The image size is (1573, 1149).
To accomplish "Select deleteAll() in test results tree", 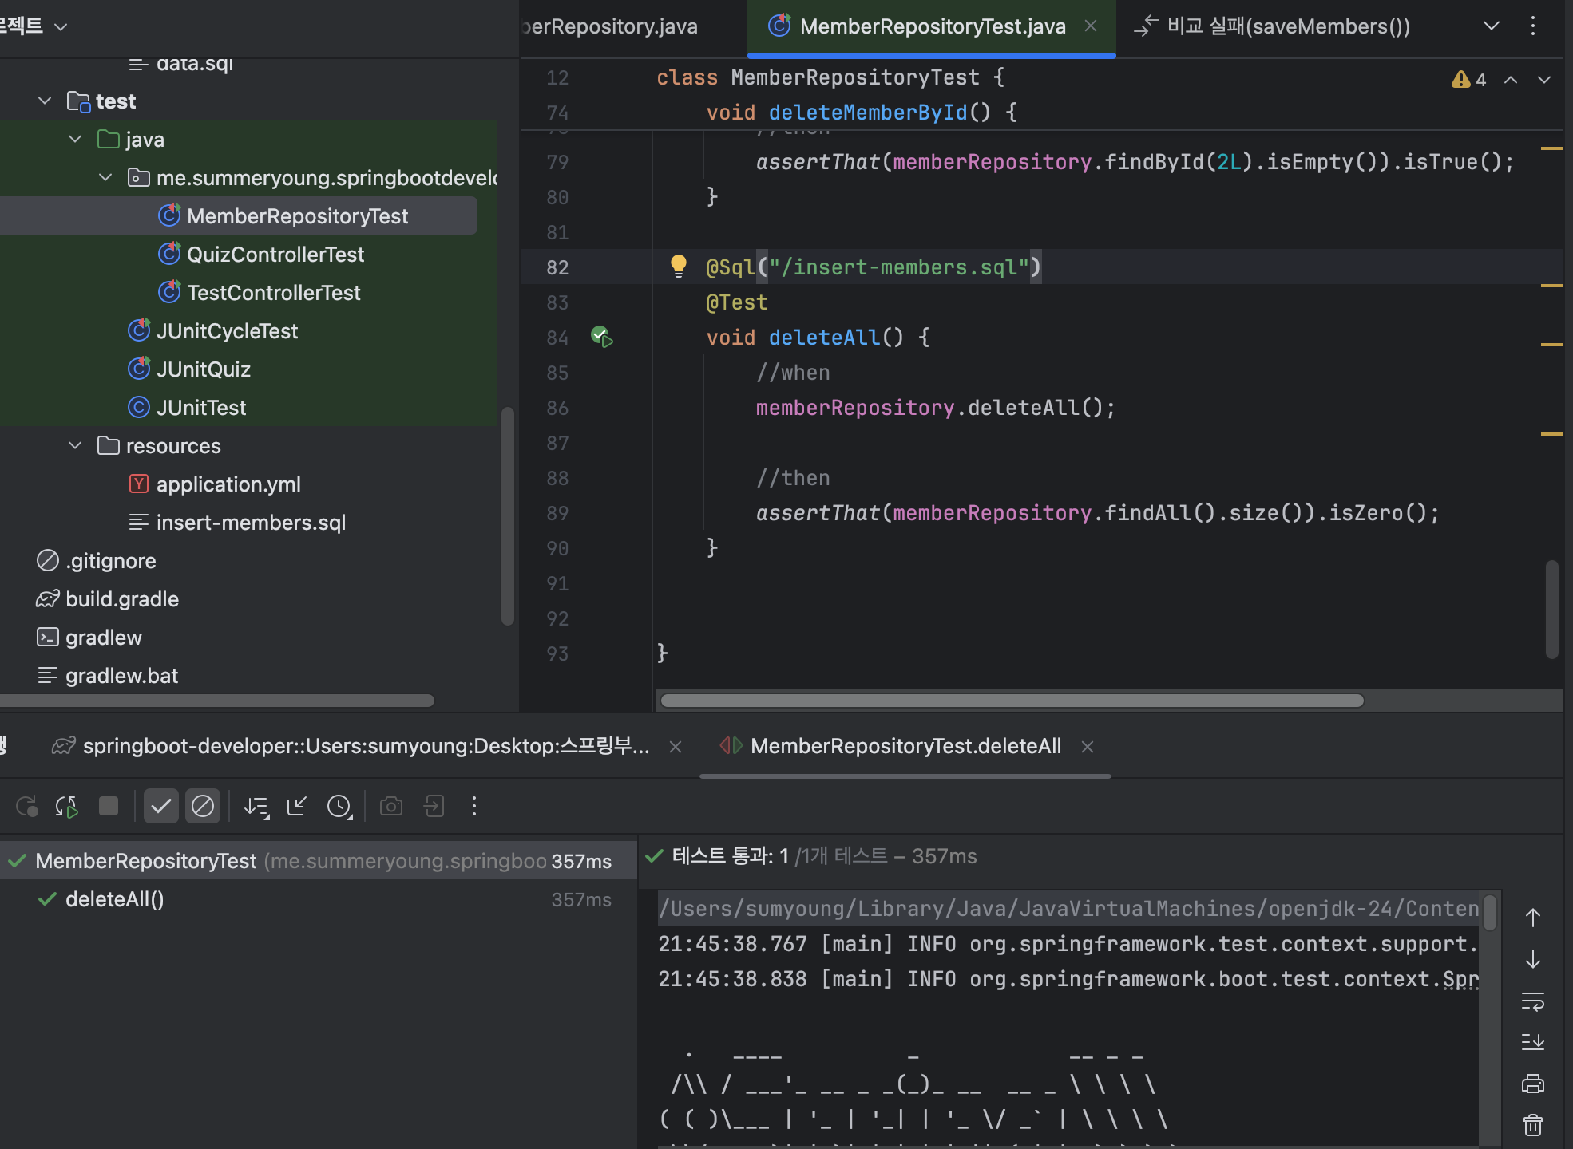I will pyautogui.click(x=114, y=899).
